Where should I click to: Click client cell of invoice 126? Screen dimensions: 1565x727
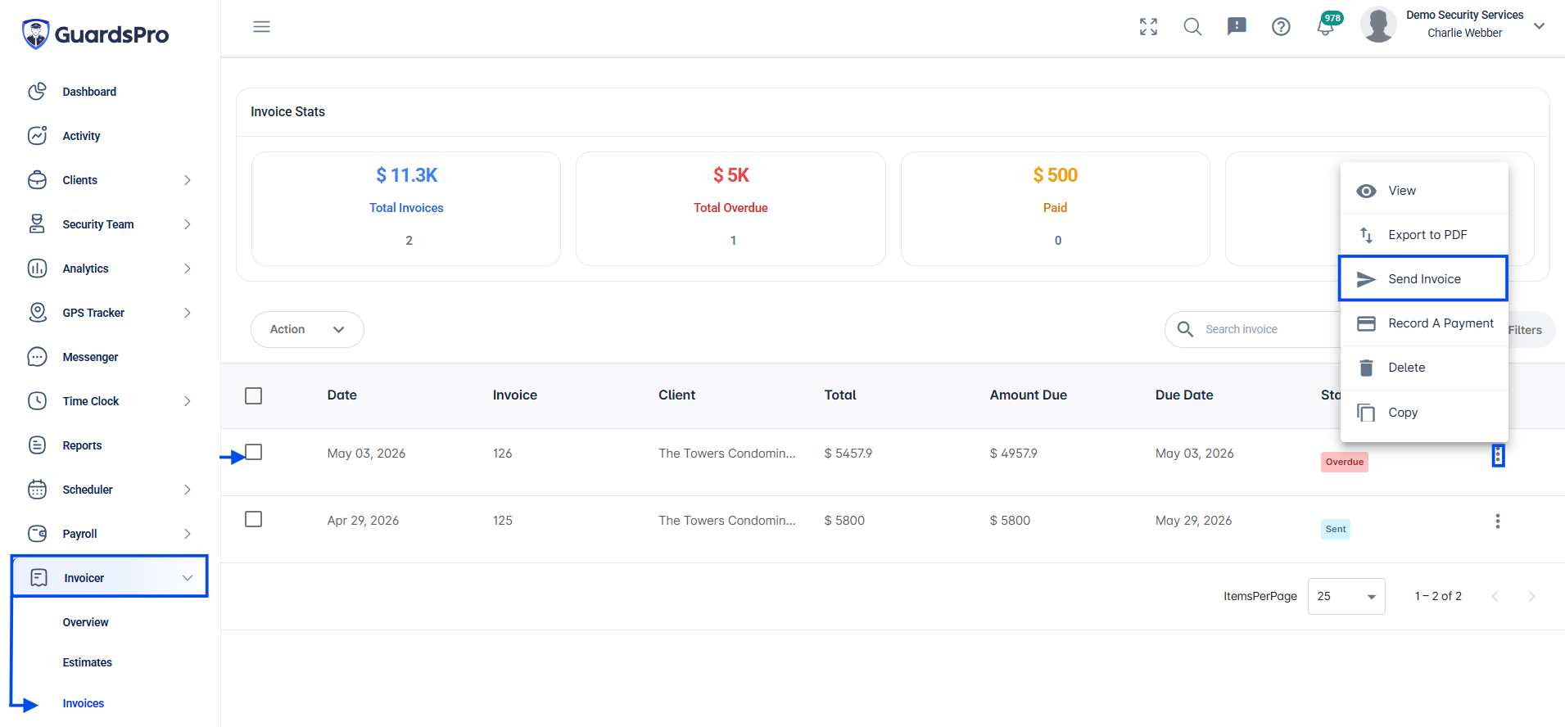(x=727, y=454)
